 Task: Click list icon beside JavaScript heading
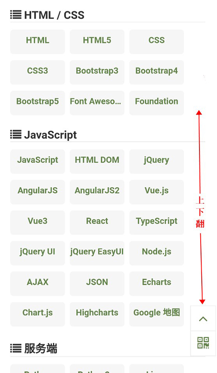(x=16, y=135)
